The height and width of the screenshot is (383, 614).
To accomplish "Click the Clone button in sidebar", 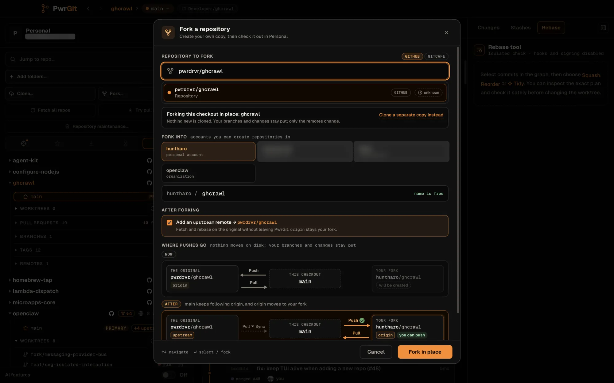I will pos(50,93).
